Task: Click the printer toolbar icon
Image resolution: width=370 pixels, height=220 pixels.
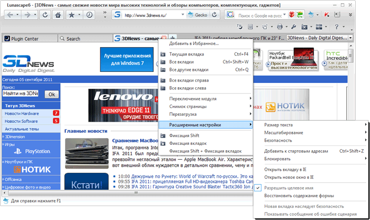Action: click(x=280, y=26)
